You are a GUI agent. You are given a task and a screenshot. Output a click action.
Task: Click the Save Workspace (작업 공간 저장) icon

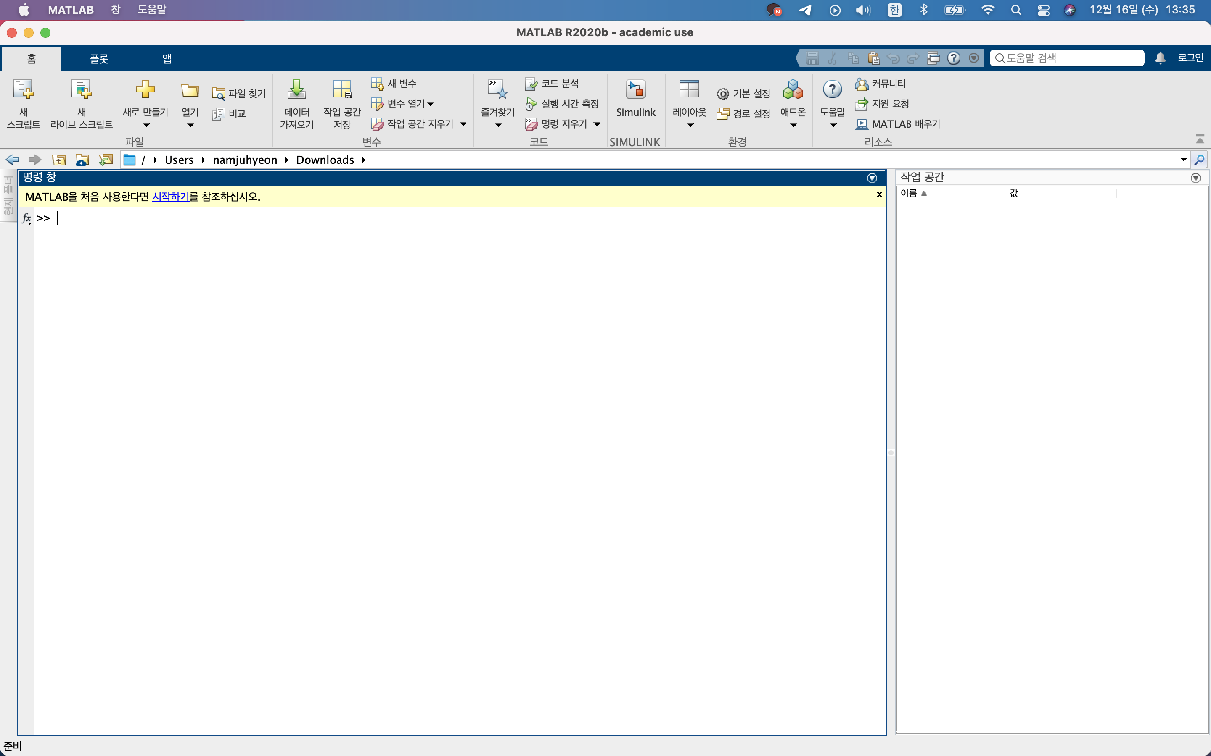pyautogui.click(x=342, y=90)
